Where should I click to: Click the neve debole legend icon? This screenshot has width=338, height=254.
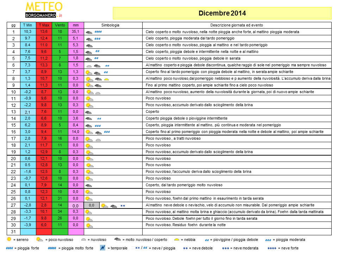point(186,248)
